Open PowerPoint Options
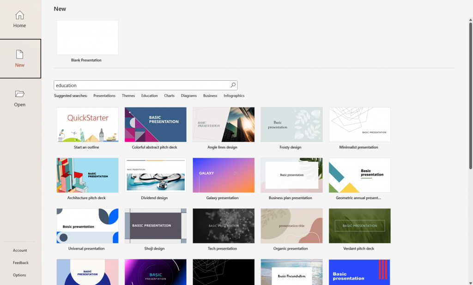This screenshot has height=285, width=473. [x=19, y=275]
